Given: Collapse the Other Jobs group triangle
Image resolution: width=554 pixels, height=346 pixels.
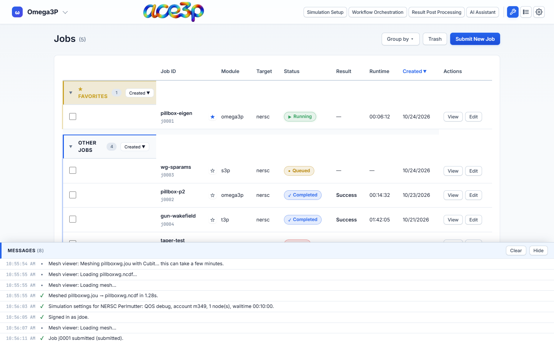Looking at the screenshot, I should point(71,146).
